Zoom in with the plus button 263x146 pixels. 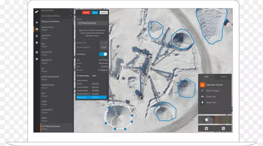tap(206, 128)
